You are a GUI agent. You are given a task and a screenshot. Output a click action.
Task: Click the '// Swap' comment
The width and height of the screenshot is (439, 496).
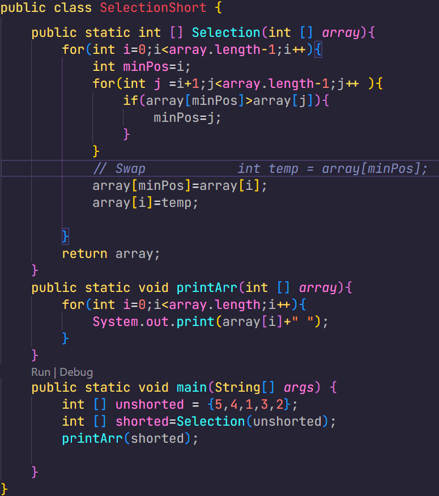pyautogui.click(x=119, y=168)
